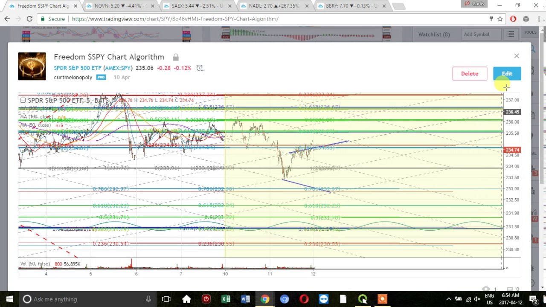Click the 236.45 price label on the axis
Screen dimensions: 546x307
pyautogui.click(x=512, y=112)
